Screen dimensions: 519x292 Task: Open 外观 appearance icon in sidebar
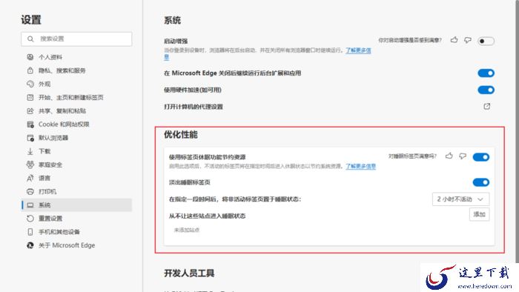(x=30, y=84)
